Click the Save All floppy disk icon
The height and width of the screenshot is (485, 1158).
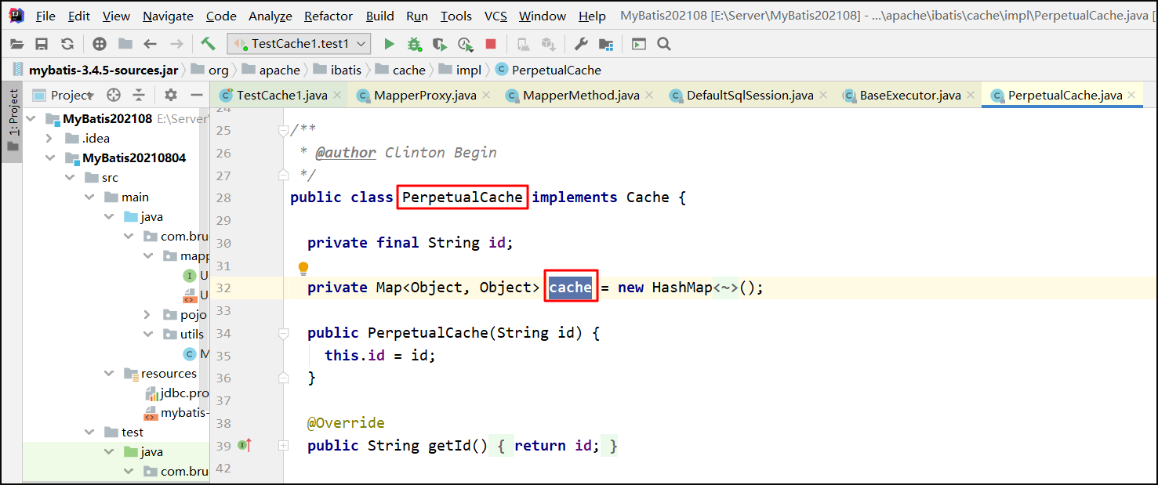pos(42,44)
